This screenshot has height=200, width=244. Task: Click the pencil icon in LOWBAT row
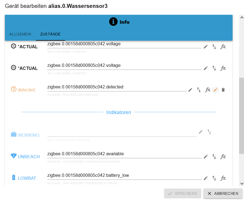206,178
